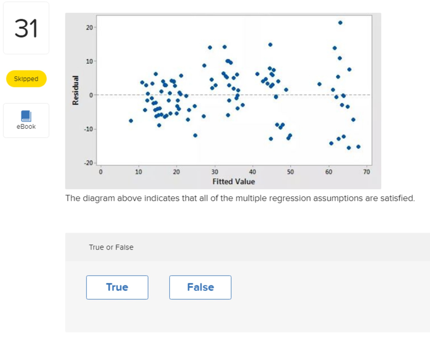The image size is (430, 339).
Task: Click the 40 tick label on the Fitted Value axis
Action: (x=252, y=172)
